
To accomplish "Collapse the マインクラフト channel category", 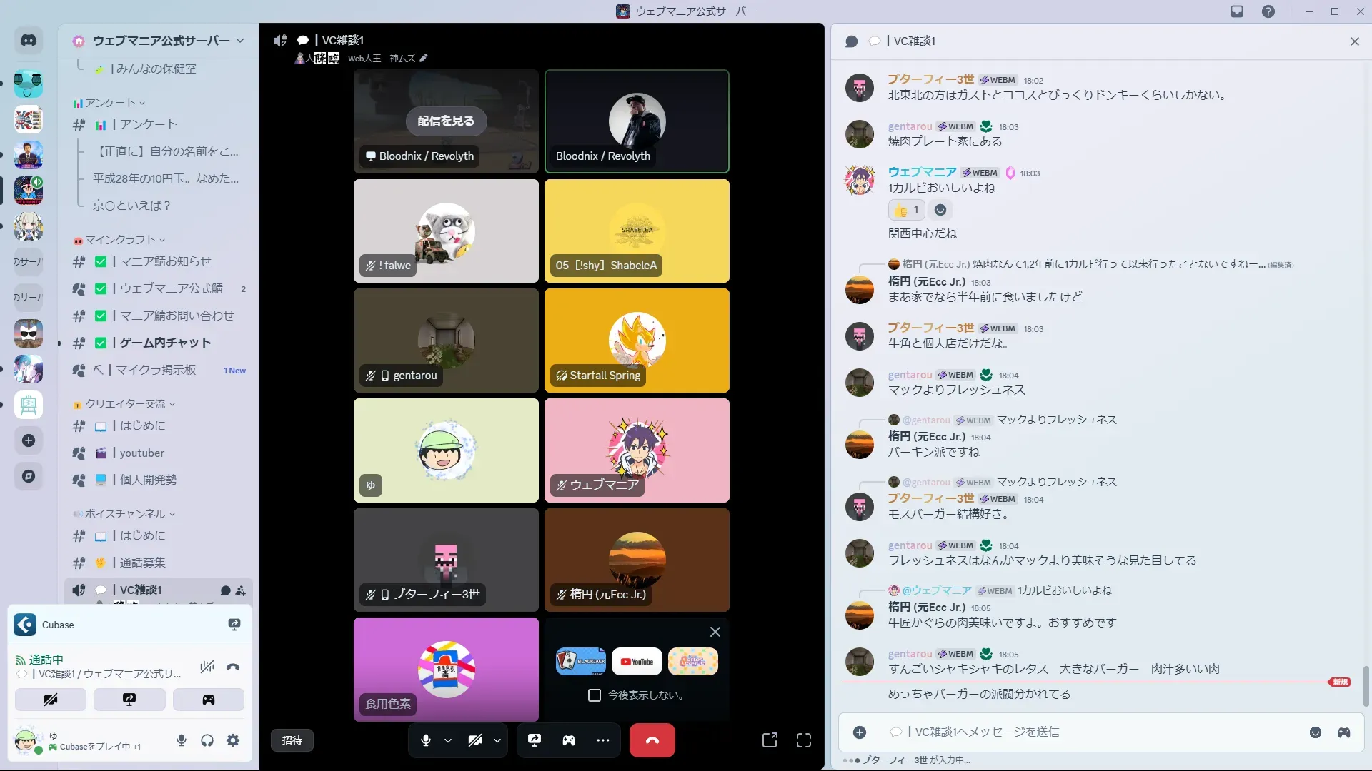I will [x=120, y=240].
